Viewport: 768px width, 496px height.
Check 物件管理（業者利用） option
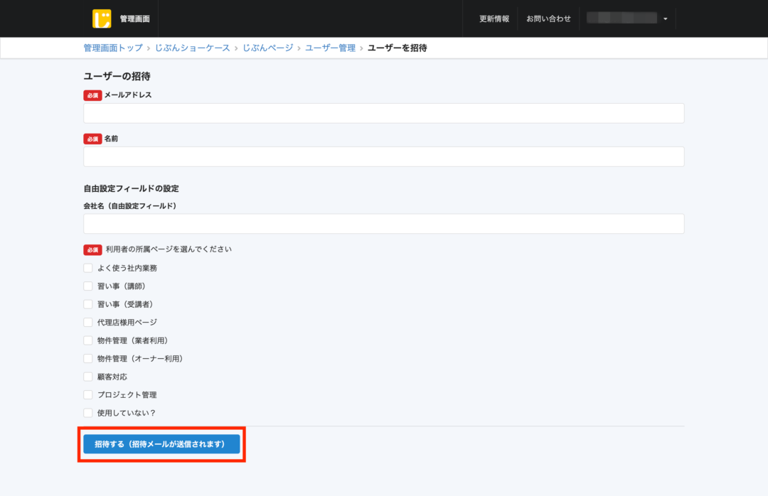click(x=88, y=340)
